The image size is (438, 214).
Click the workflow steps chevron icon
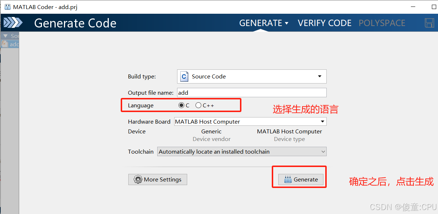pyautogui.click(x=13, y=23)
